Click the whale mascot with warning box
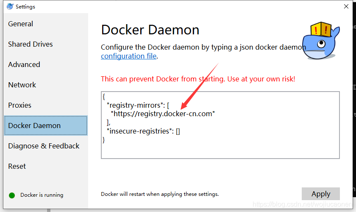 point(320,41)
